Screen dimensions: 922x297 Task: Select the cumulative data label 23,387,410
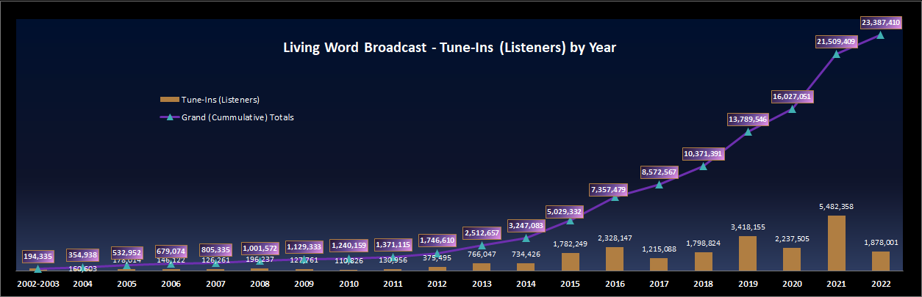click(881, 23)
